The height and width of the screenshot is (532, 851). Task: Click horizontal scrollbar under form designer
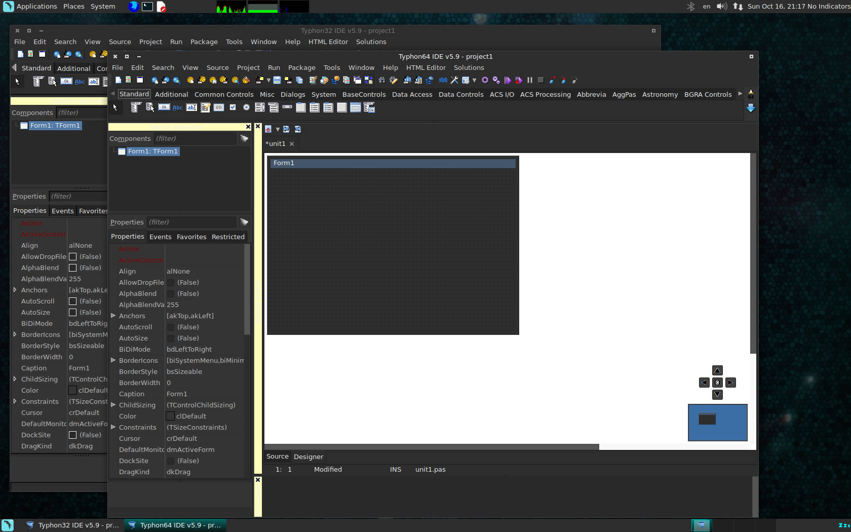(x=432, y=447)
